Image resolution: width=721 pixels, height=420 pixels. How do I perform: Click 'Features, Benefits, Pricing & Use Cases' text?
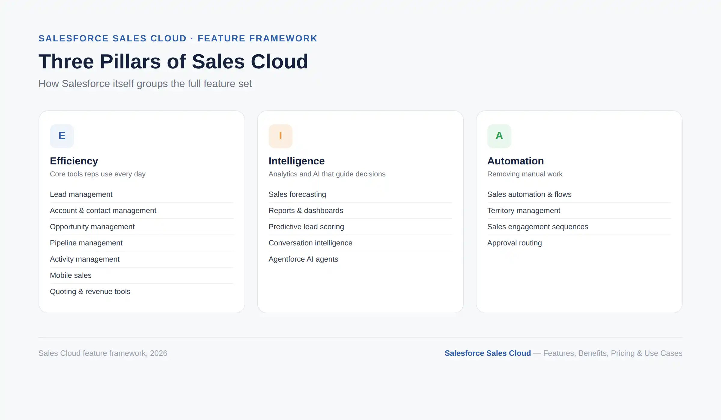613,353
